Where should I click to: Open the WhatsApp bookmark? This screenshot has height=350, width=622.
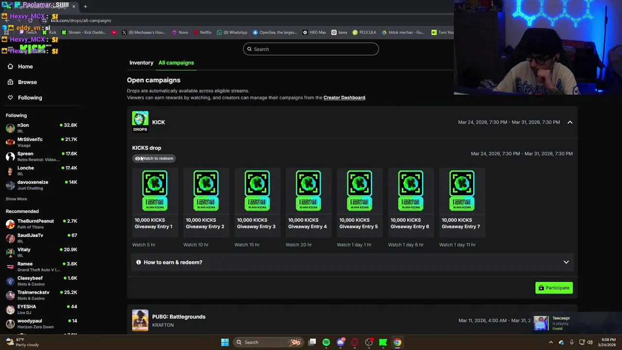tap(232, 33)
